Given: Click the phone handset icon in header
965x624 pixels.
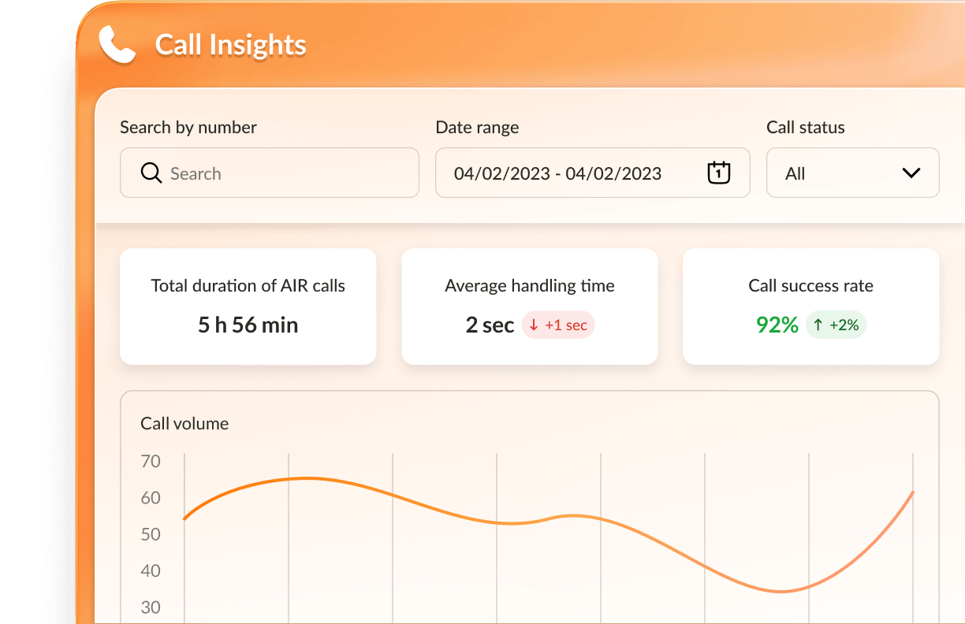Looking at the screenshot, I should click(x=117, y=45).
